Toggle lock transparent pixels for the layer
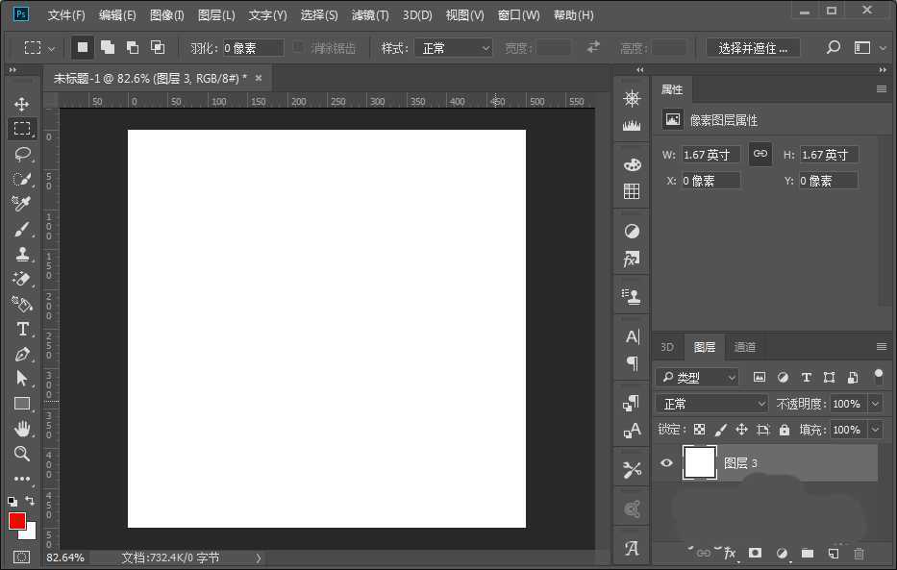This screenshot has height=570, width=897. 699,430
